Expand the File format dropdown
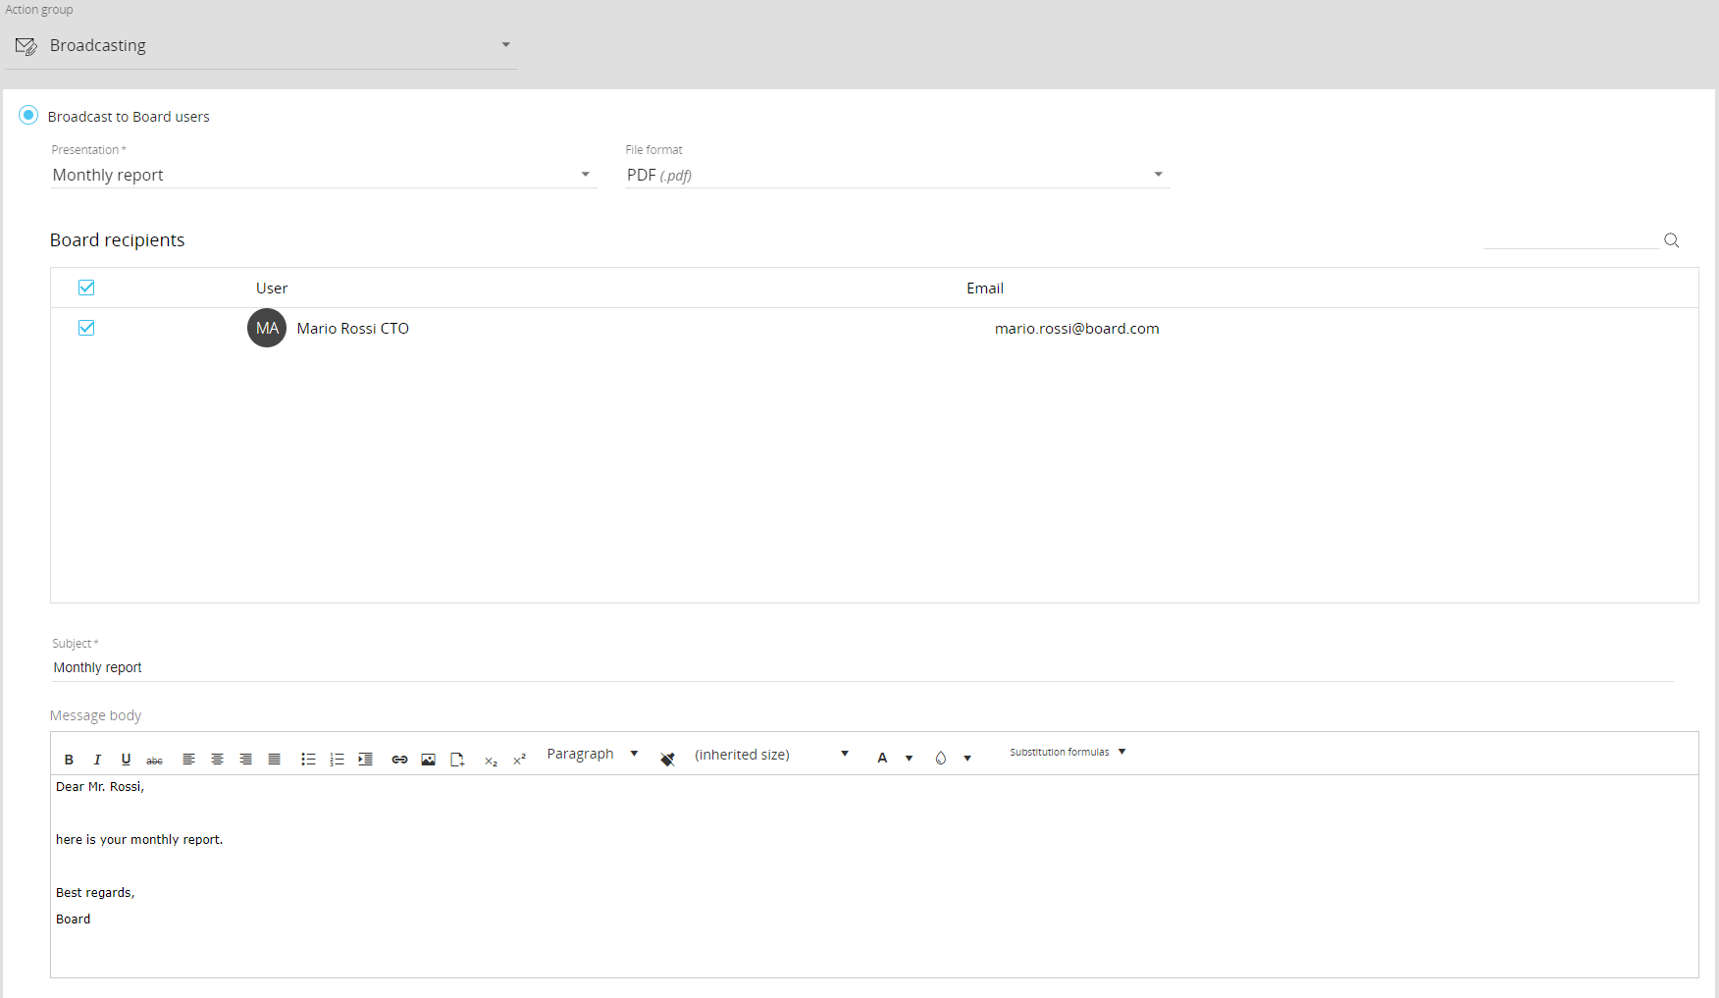The height and width of the screenshot is (998, 1719). (x=897, y=175)
